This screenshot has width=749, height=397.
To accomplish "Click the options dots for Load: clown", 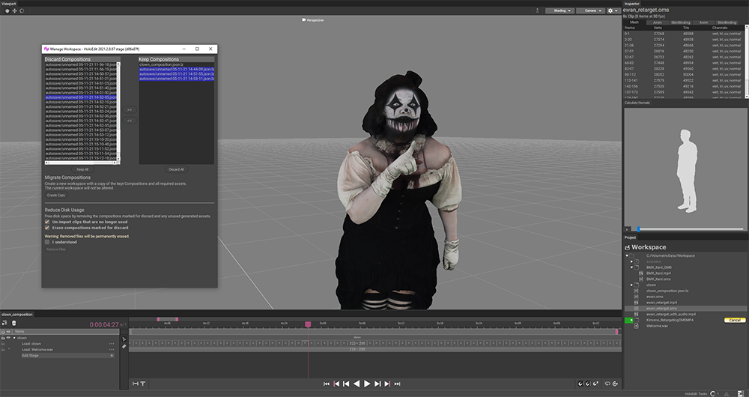I will pyautogui.click(x=112, y=344).
